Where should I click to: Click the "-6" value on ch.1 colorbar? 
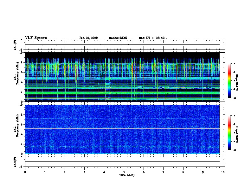tap(234, 63)
